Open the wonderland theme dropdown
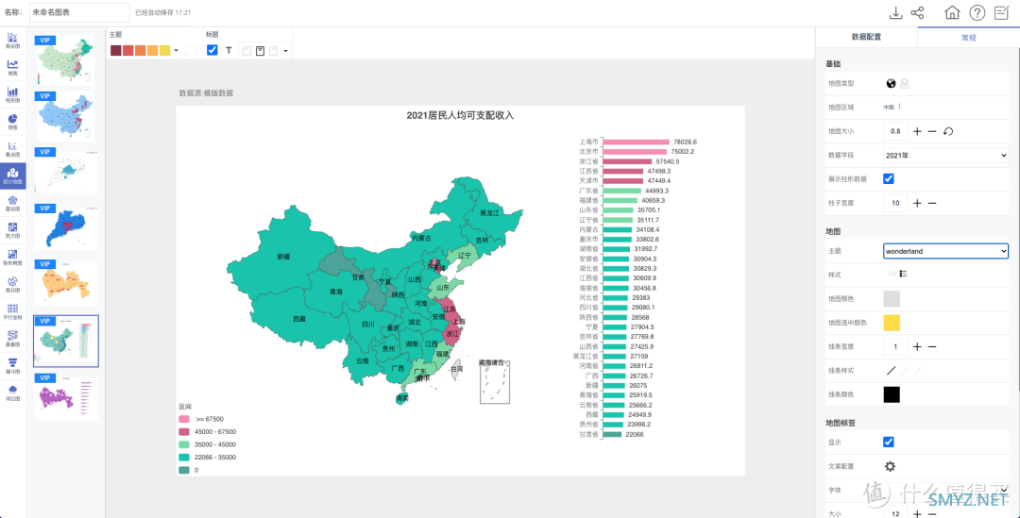The width and height of the screenshot is (1020, 518). (x=945, y=251)
